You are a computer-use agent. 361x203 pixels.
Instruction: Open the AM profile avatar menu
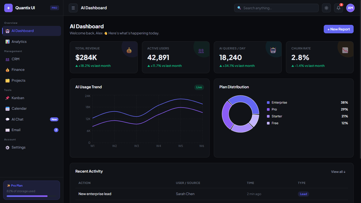point(350,8)
